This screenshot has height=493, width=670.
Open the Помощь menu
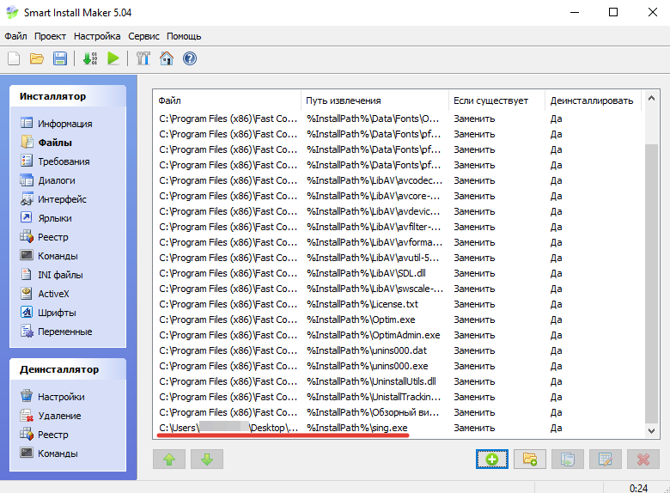pos(184,36)
